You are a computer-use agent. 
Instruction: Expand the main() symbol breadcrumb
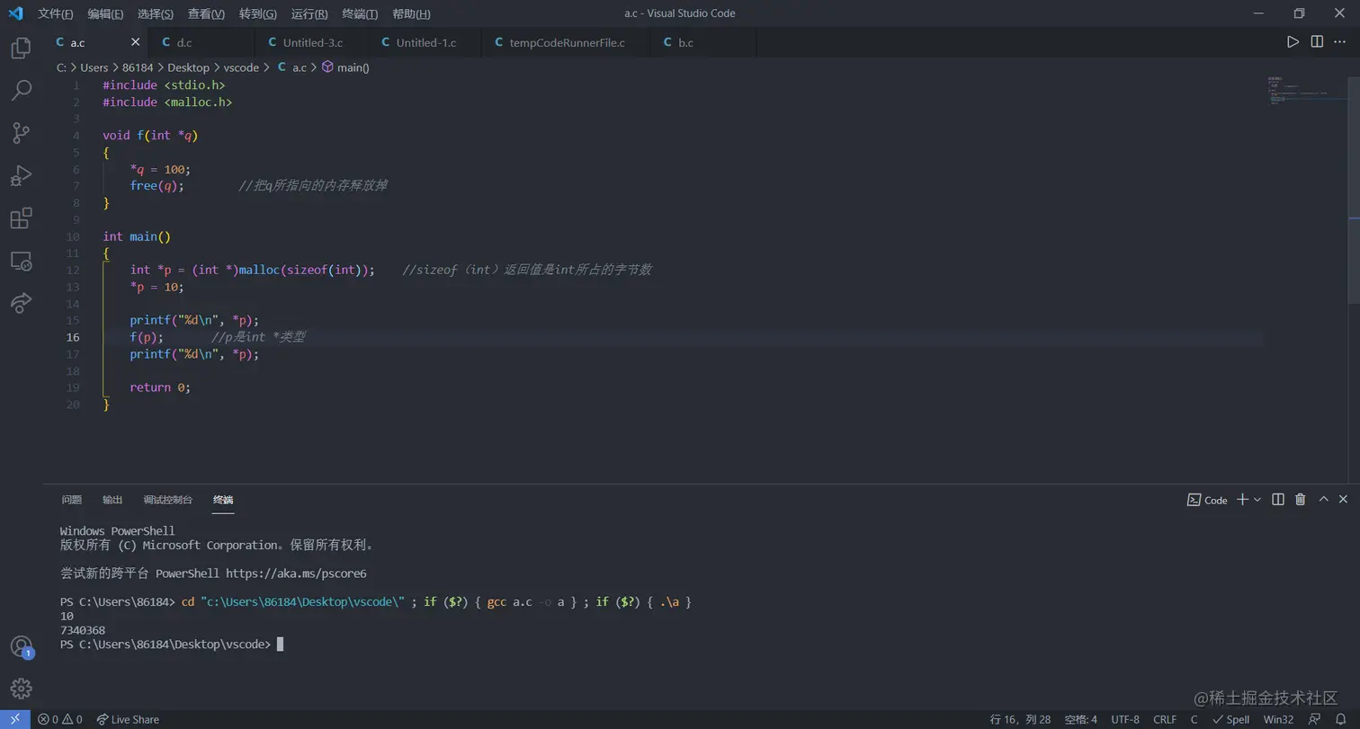(x=345, y=67)
